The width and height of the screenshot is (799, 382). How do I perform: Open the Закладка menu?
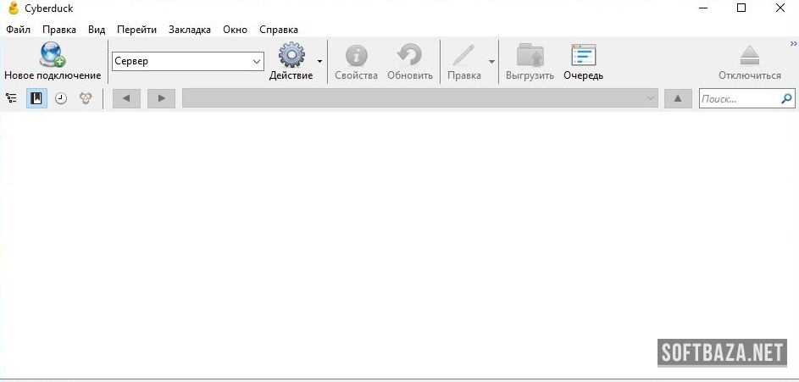click(x=190, y=30)
